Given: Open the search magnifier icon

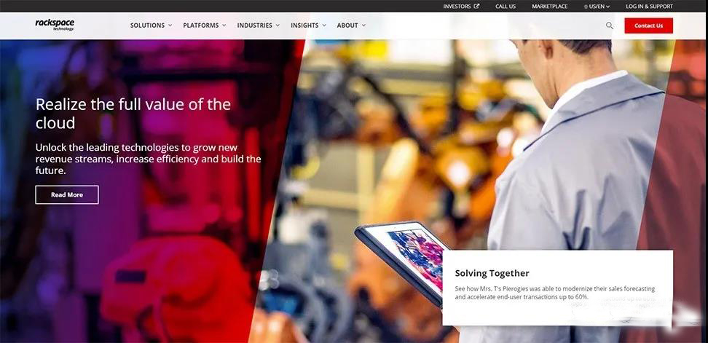Looking at the screenshot, I should 610,25.
